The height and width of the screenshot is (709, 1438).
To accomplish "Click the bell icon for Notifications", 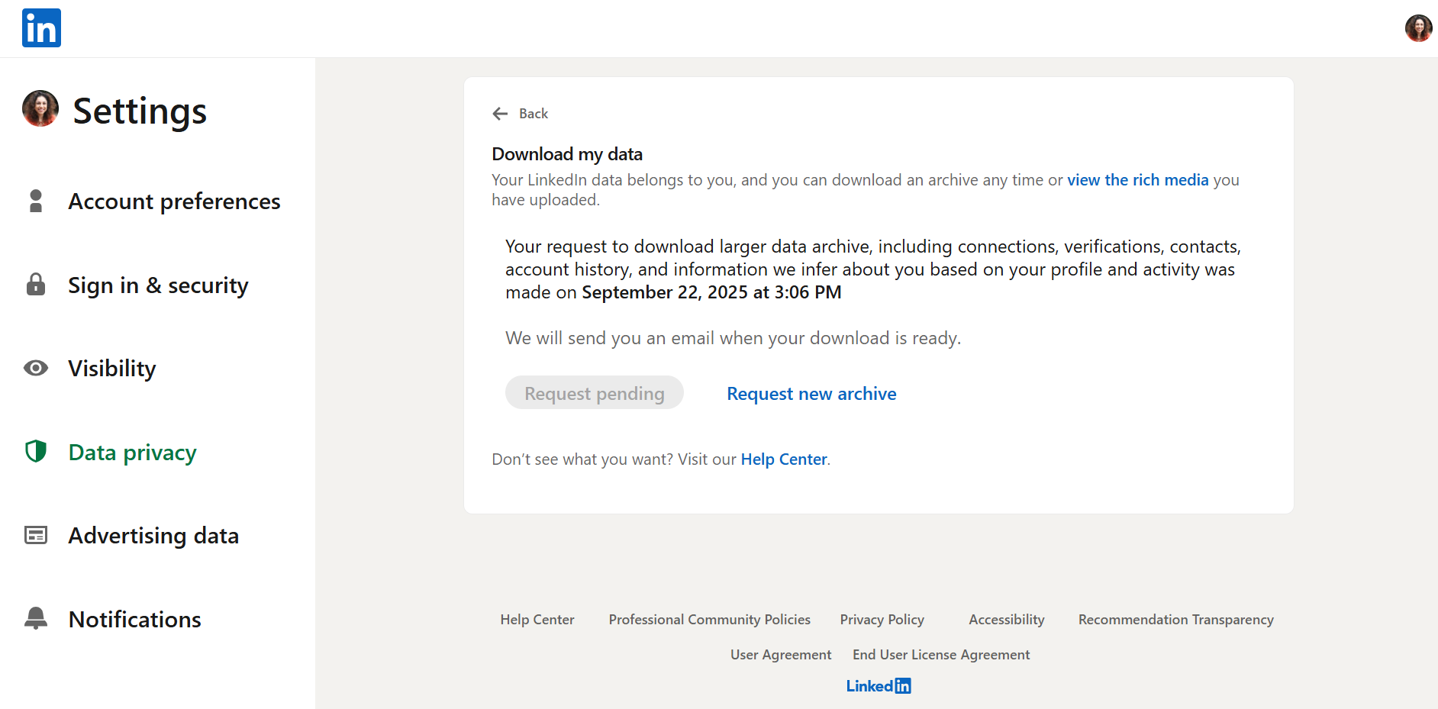I will (36, 619).
